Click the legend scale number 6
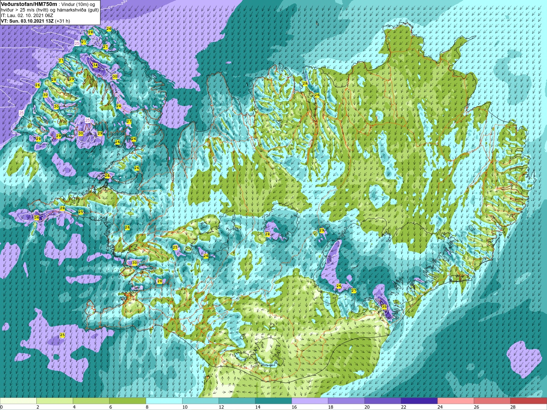The image size is (547, 410). click(x=111, y=407)
